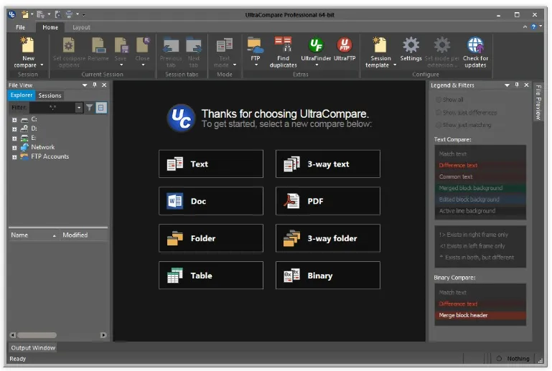Switch to the Explorer tab
This screenshot has height=371, width=552.
point(22,95)
